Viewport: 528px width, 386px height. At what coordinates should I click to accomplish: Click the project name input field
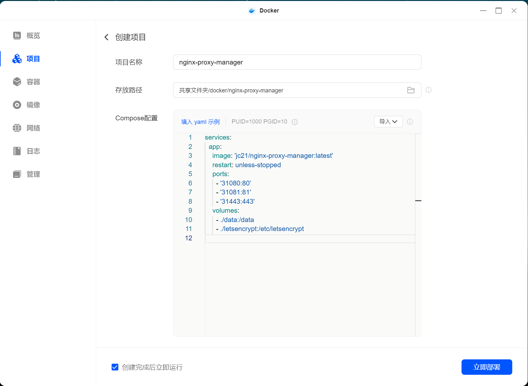297,62
